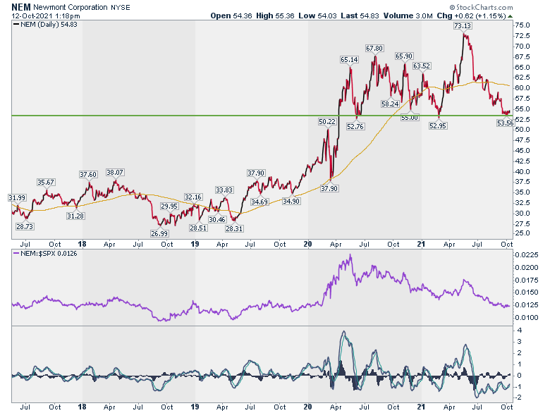
Task: Click the 31.99 price label
Action: [x=17, y=198]
